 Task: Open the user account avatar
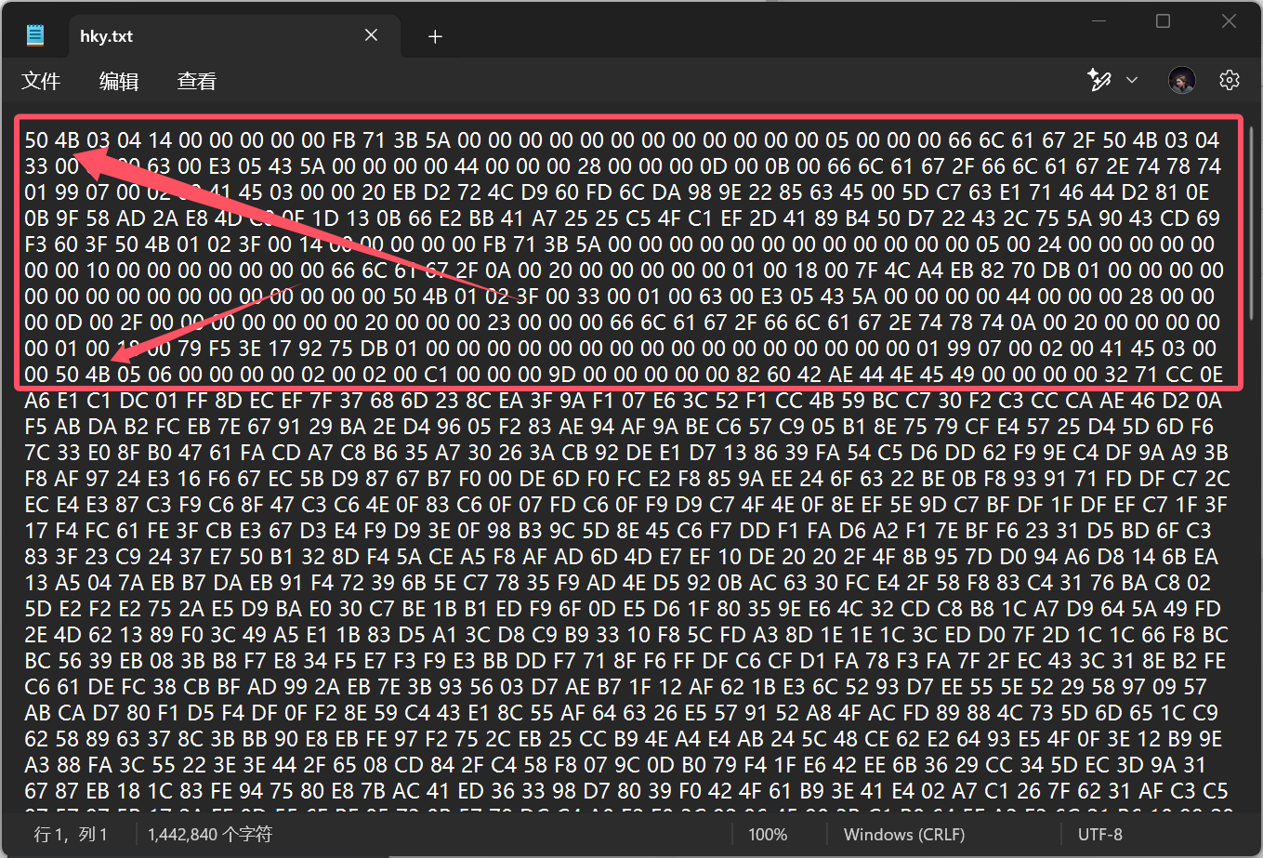(x=1181, y=81)
